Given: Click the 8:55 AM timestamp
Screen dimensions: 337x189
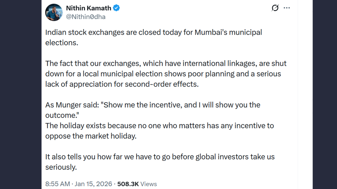Looking at the screenshot, I should (x=57, y=184).
